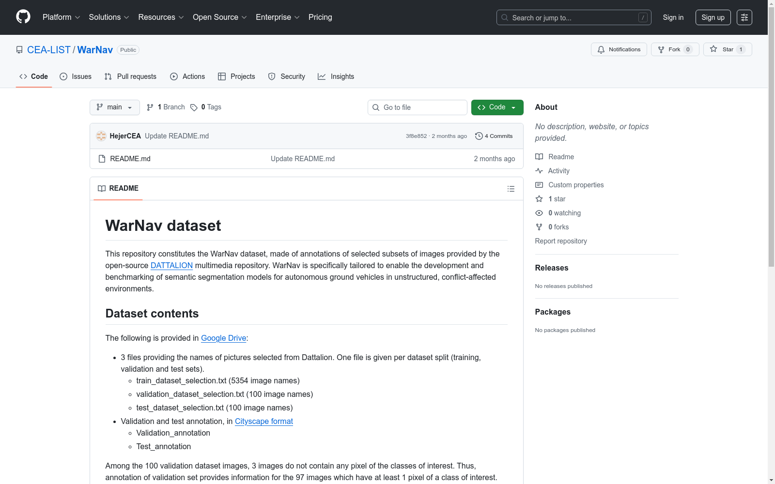Open the GitHub homepage logo
Screen dimensions: 775x484
pyautogui.click(x=23, y=17)
